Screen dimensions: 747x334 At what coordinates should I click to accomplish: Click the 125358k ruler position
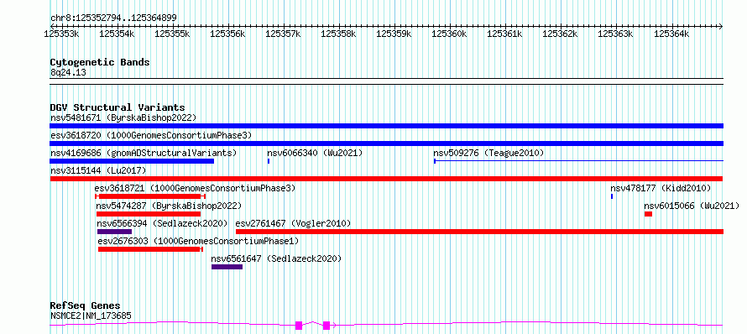click(338, 34)
